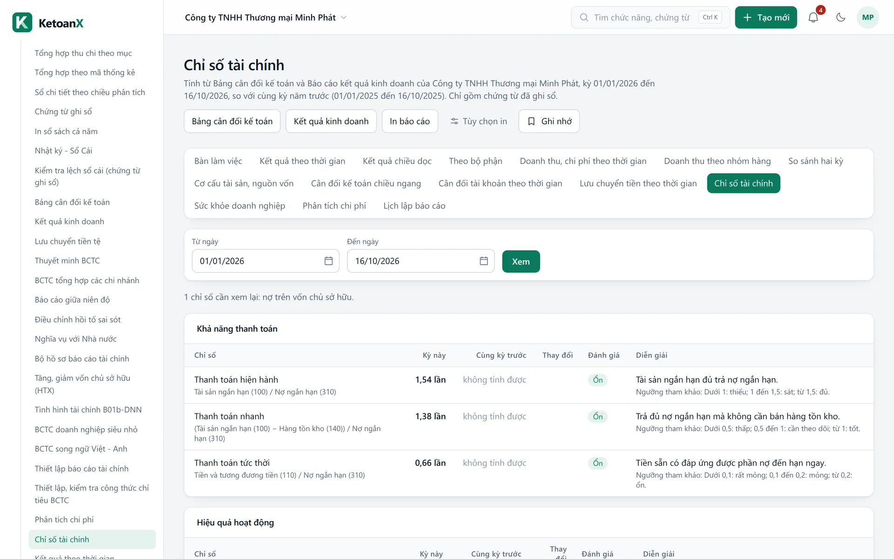
Task: Click the Ổn badge for Thanh toán nhanh
Action: point(598,416)
